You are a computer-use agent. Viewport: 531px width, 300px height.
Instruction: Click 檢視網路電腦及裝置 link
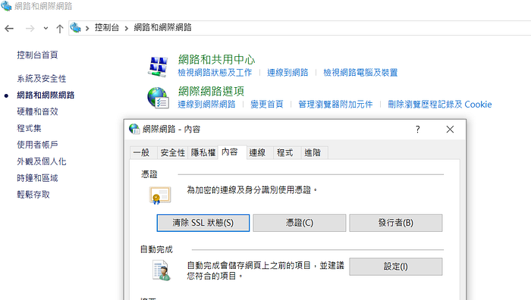point(360,73)
